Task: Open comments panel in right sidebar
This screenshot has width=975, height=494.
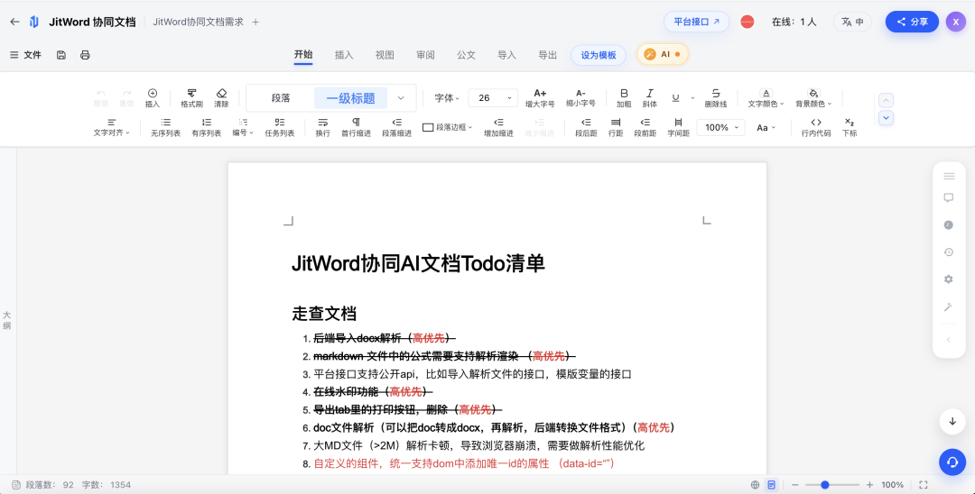Action: click(x=948, y=198)
